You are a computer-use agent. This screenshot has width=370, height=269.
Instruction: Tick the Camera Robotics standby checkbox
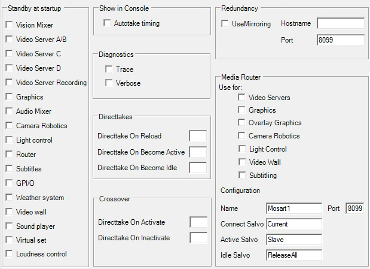(x=9, y=126)
